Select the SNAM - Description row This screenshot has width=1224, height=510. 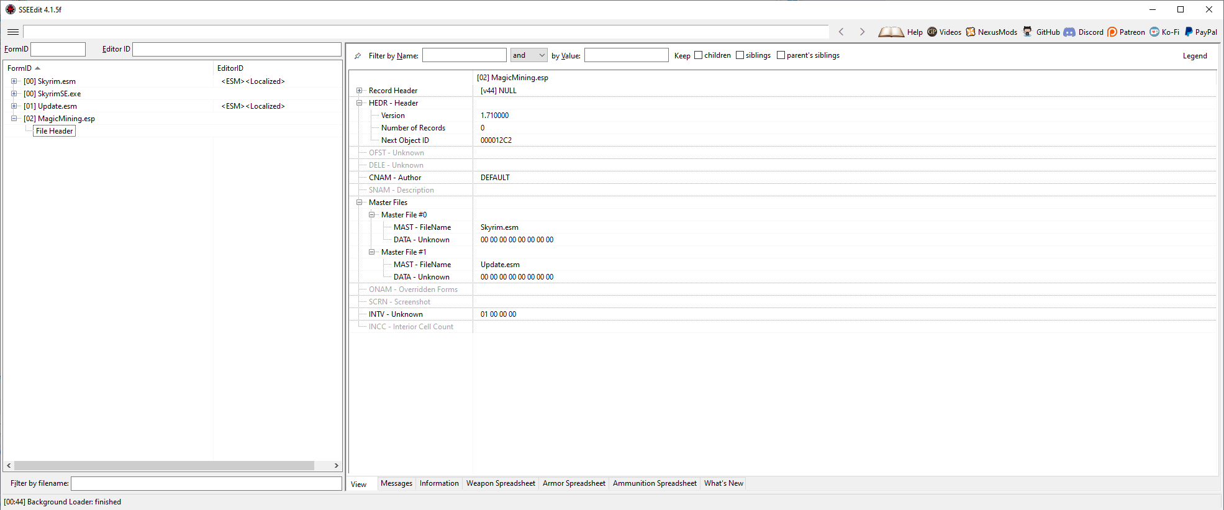pyautogui.click(x=782, y=190)
